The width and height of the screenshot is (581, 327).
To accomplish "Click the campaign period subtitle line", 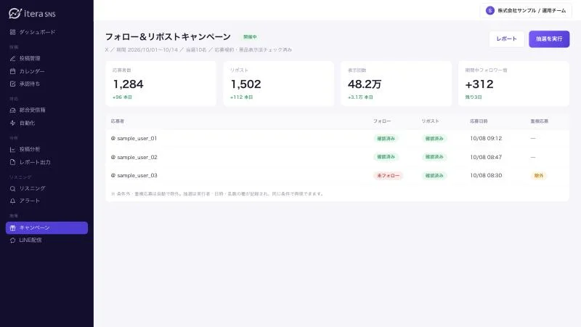I will pos(198,49).
